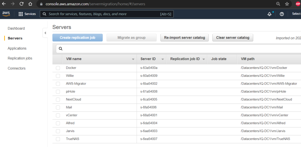Check the Alfred row checkbox

click(x=58, y=123)
